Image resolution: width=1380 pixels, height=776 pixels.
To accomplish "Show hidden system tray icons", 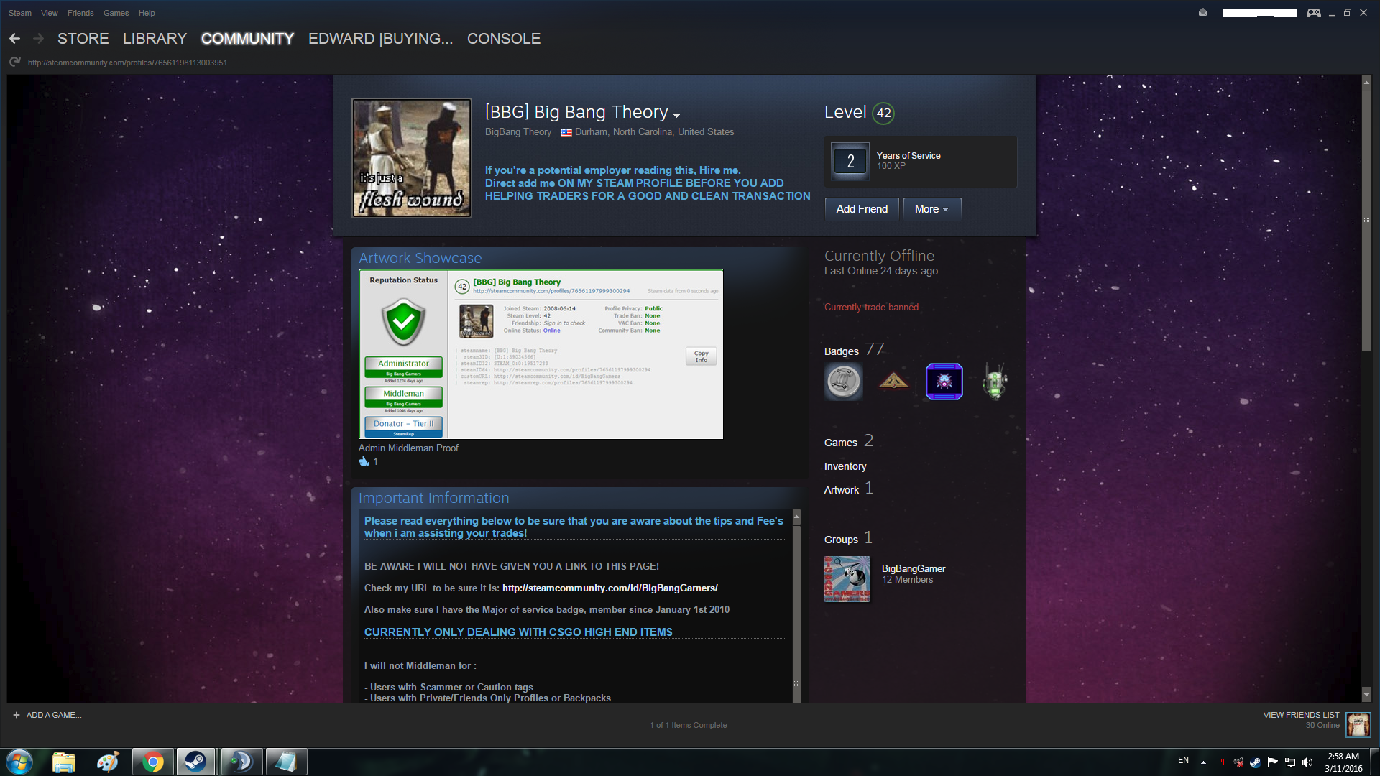I will coord(1203,762).
